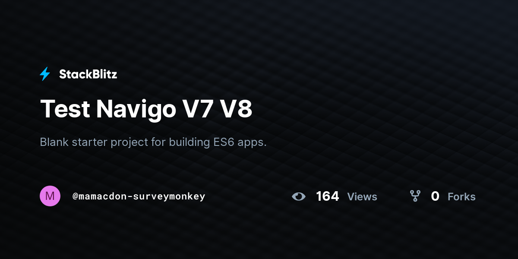Click the word Navigo in the title
The height and width of the screenshot is (259, 518).
pyautogui.click(x=136, y=109)
